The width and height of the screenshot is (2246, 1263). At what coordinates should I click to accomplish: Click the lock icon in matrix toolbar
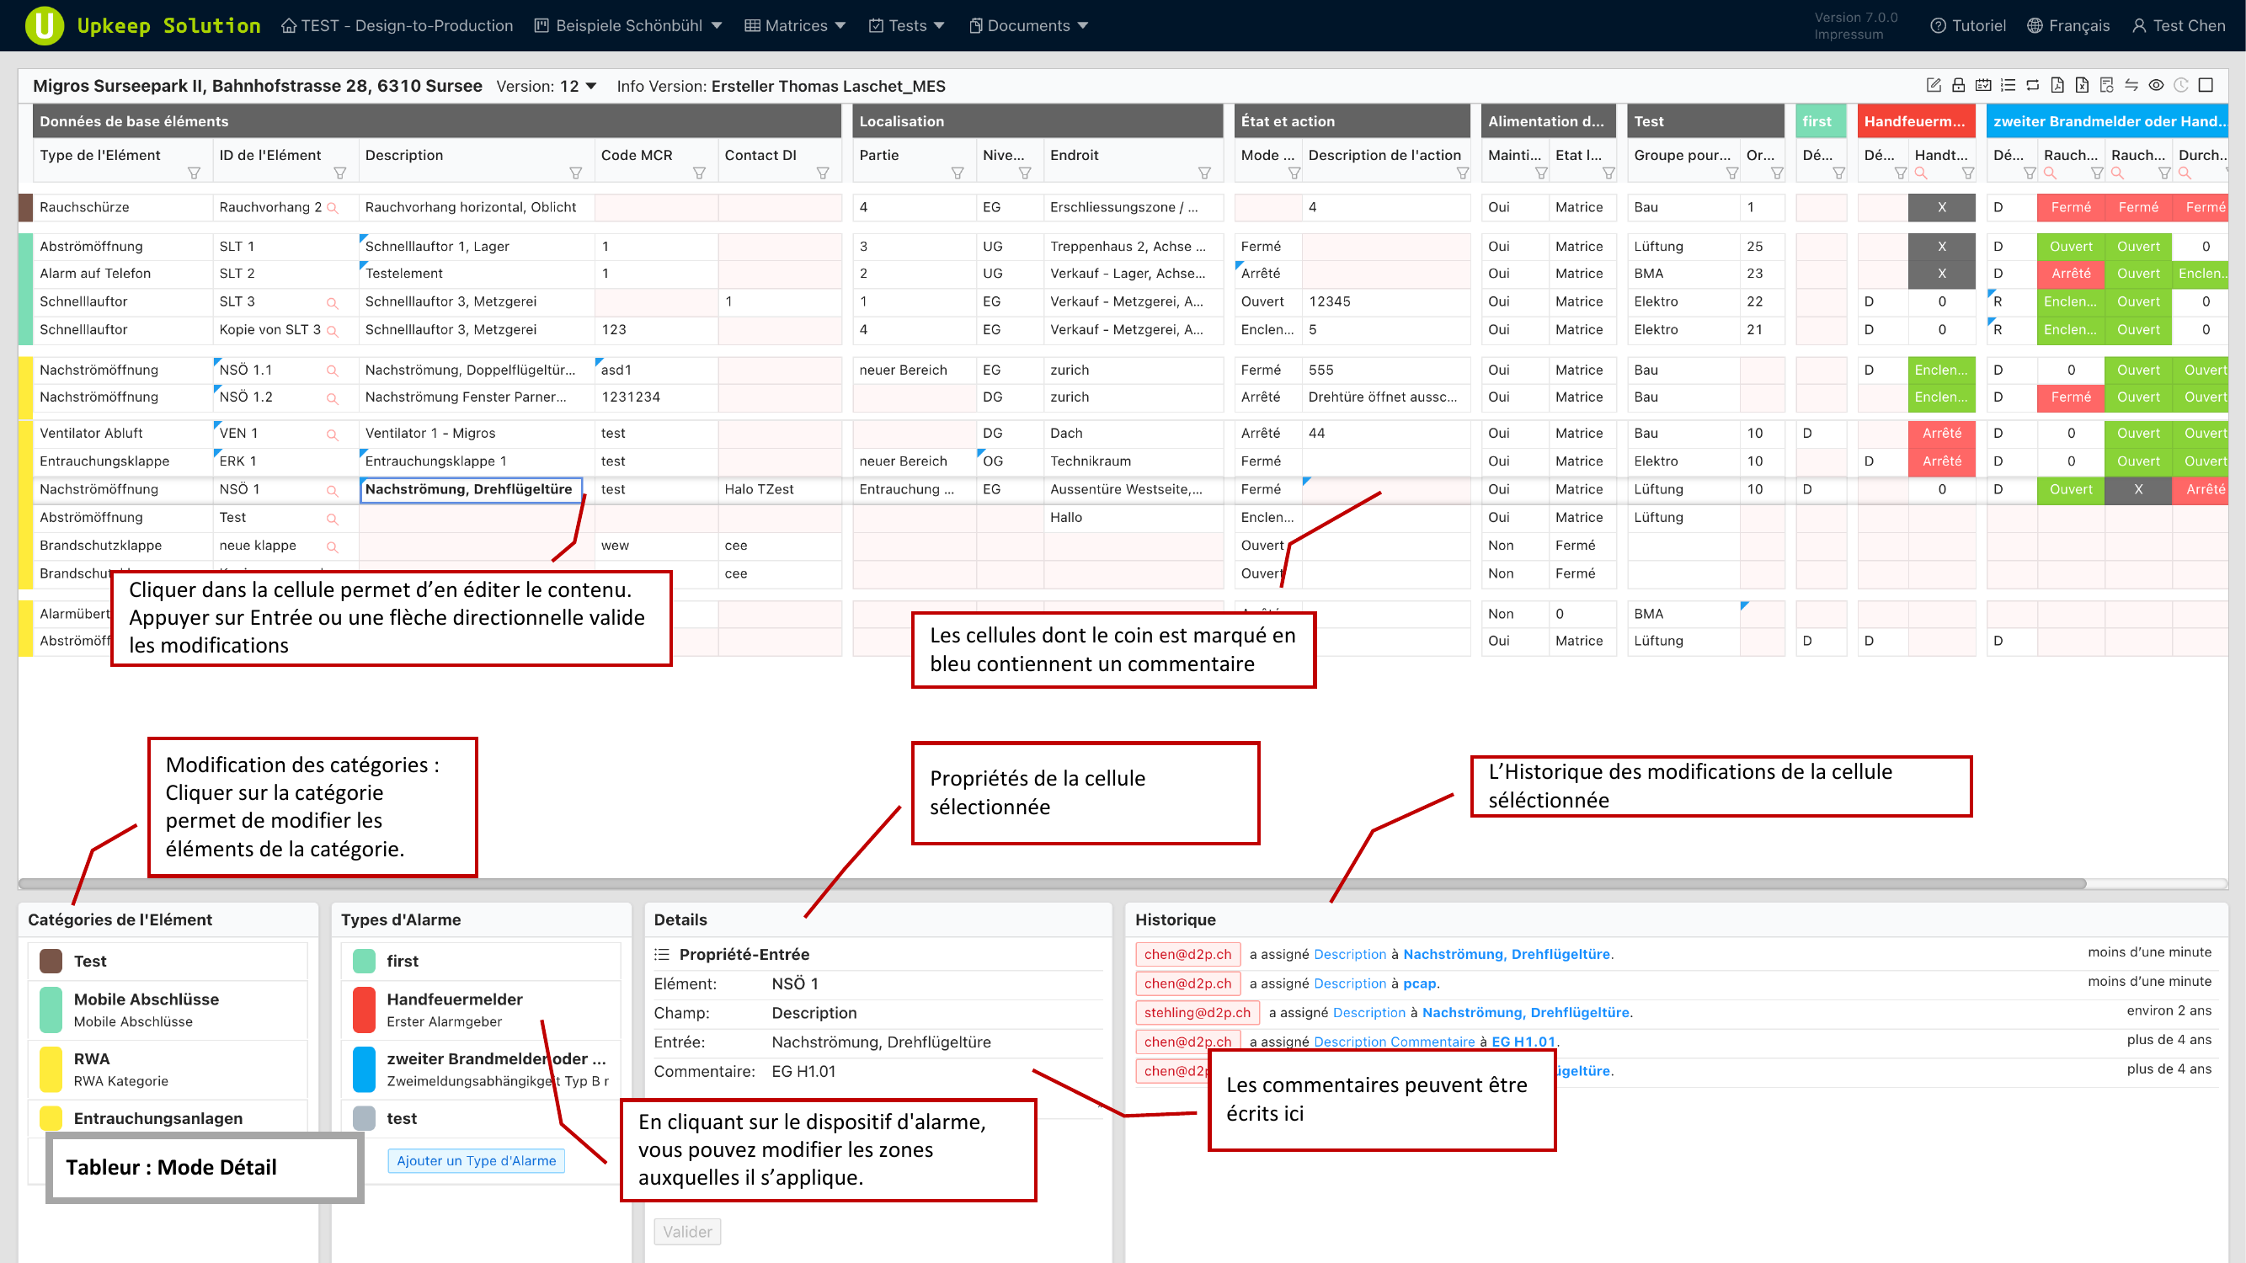click(1958, 85)
